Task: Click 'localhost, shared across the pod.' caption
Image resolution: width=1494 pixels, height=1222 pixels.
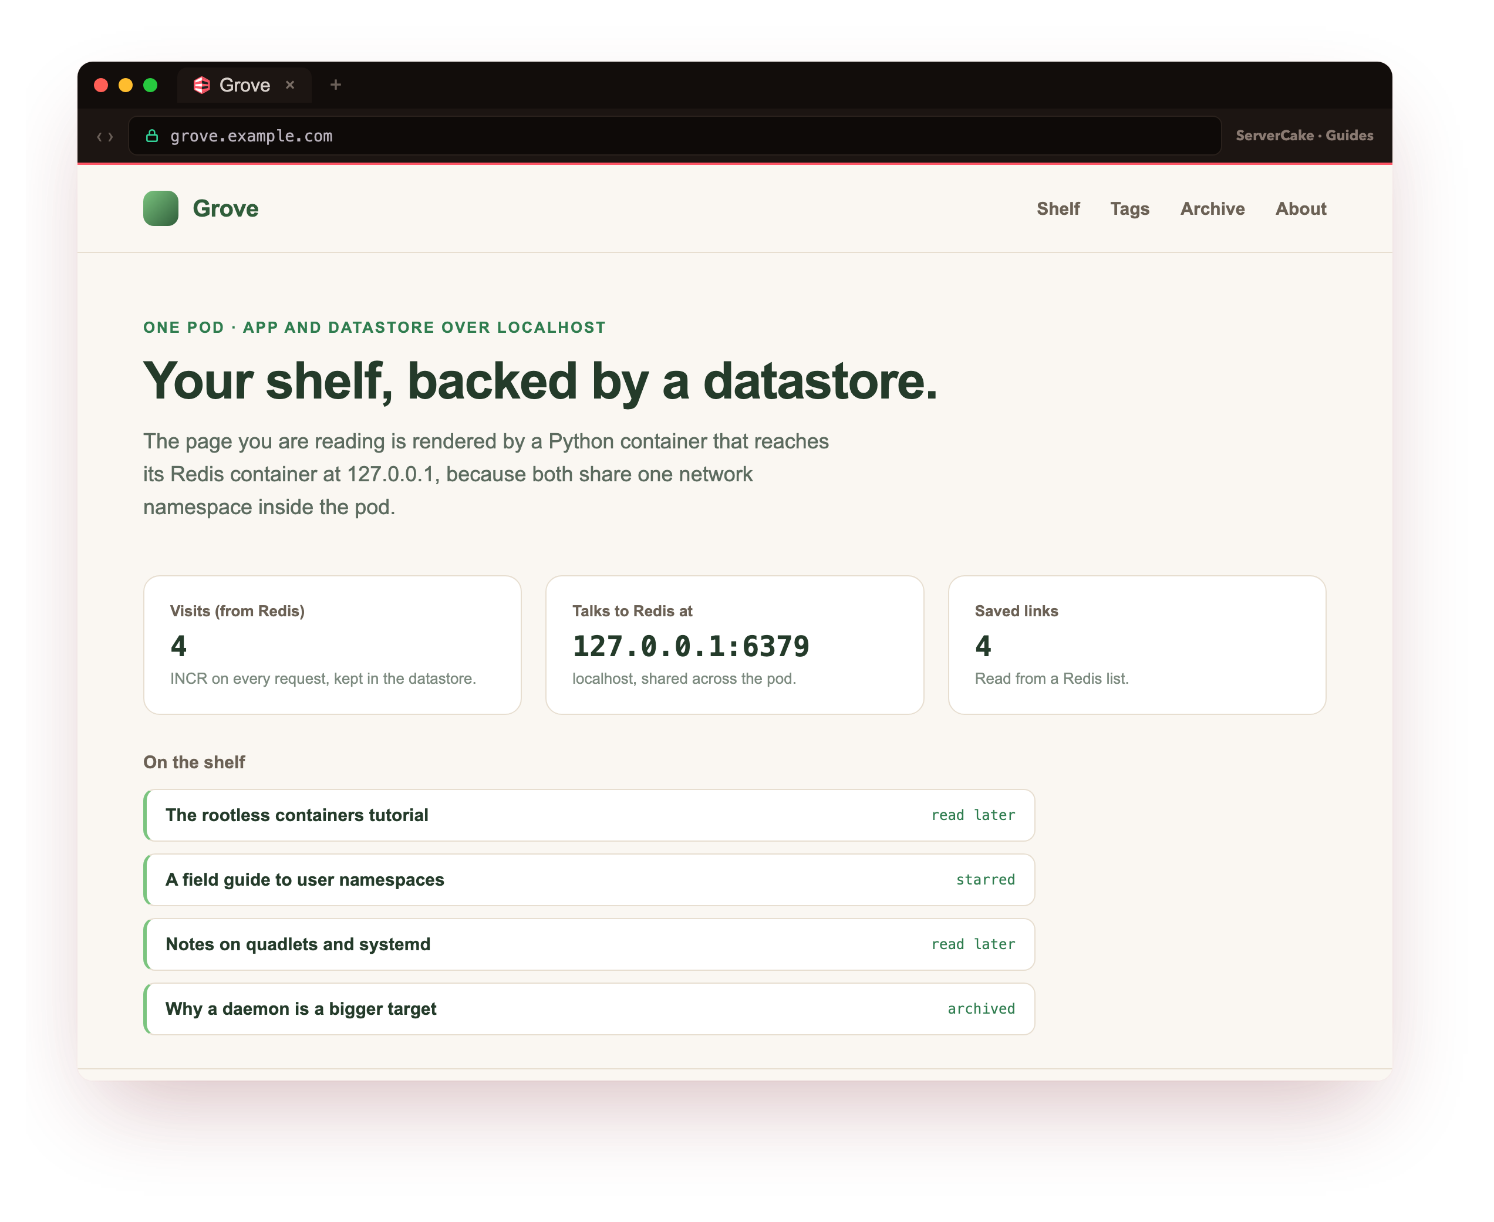Action: coord(684,678)
